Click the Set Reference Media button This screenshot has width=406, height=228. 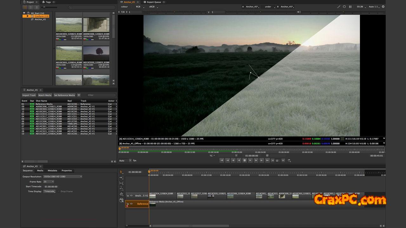click(64, 95)
